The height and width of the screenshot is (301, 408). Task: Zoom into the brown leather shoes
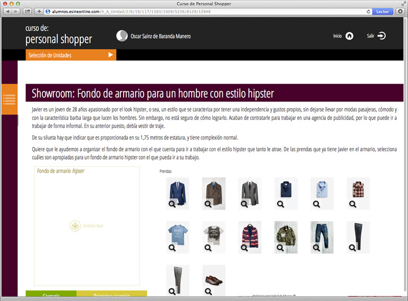coord(208,291)
